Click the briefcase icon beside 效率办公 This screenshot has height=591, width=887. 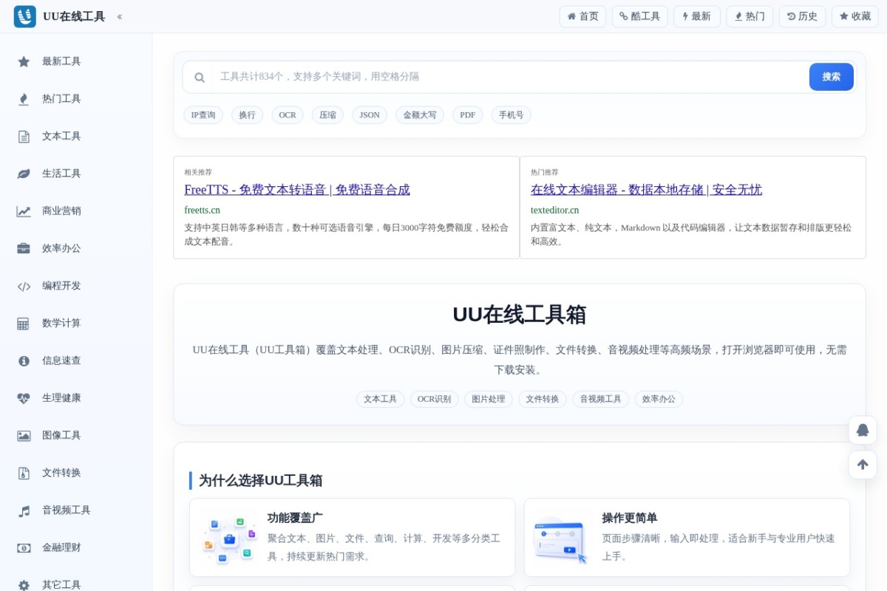24,248
